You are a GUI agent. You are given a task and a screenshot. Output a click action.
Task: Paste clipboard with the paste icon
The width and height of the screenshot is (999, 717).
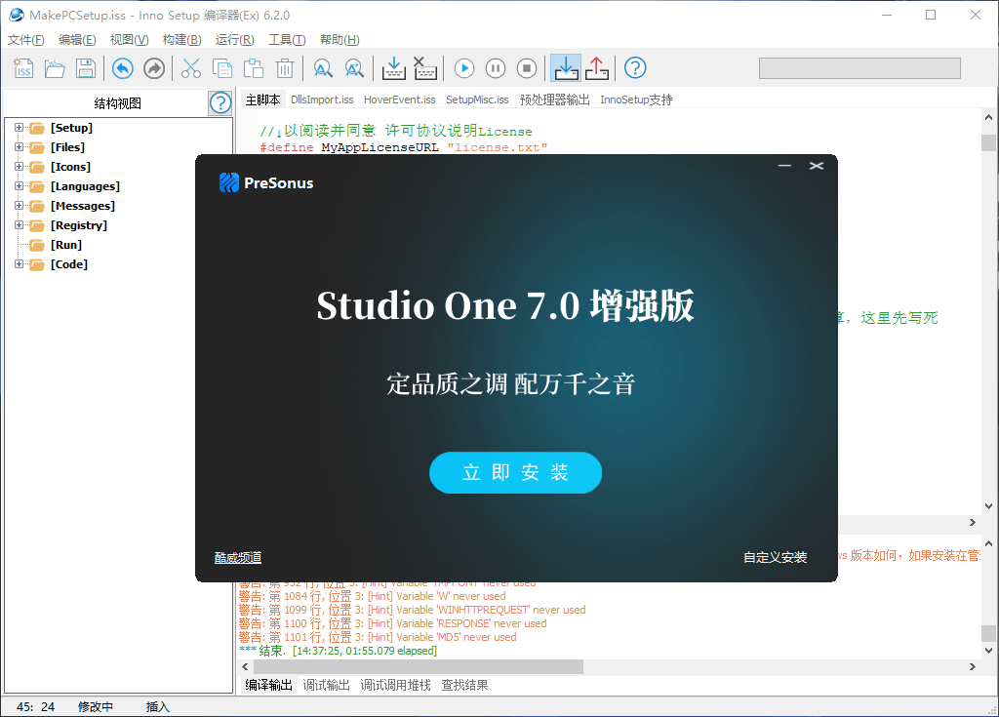tap(254, 68)
